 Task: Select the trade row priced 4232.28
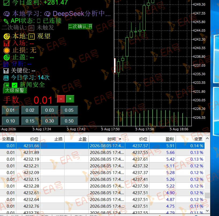102,186
